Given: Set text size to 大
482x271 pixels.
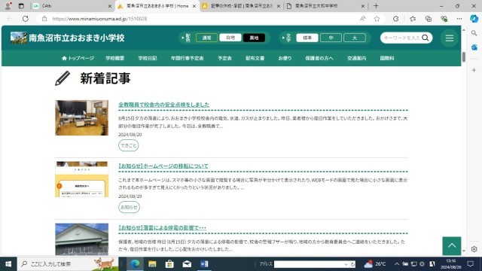Looking at the screenshot, I should coord(355,38).
